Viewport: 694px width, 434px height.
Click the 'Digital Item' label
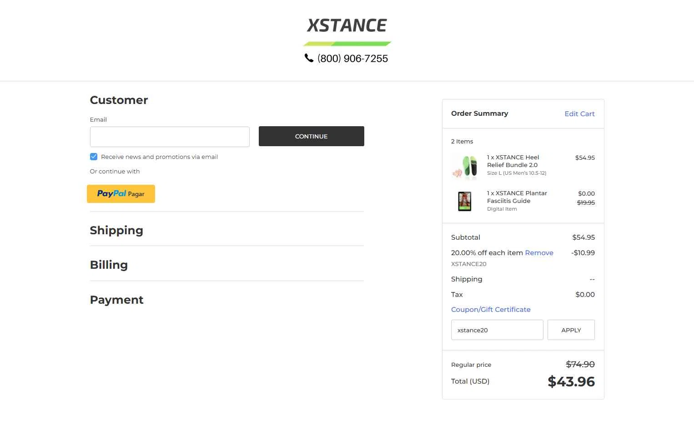(502, 209)
